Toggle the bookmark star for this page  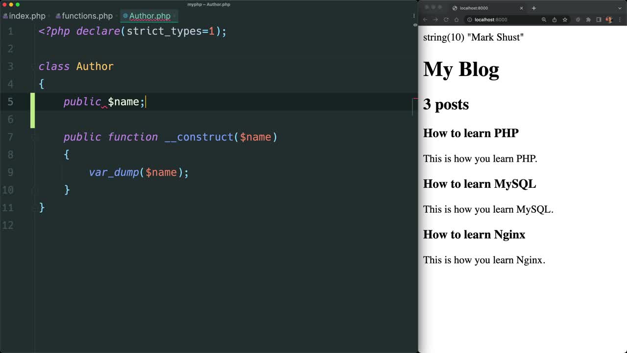click(565, 20)
